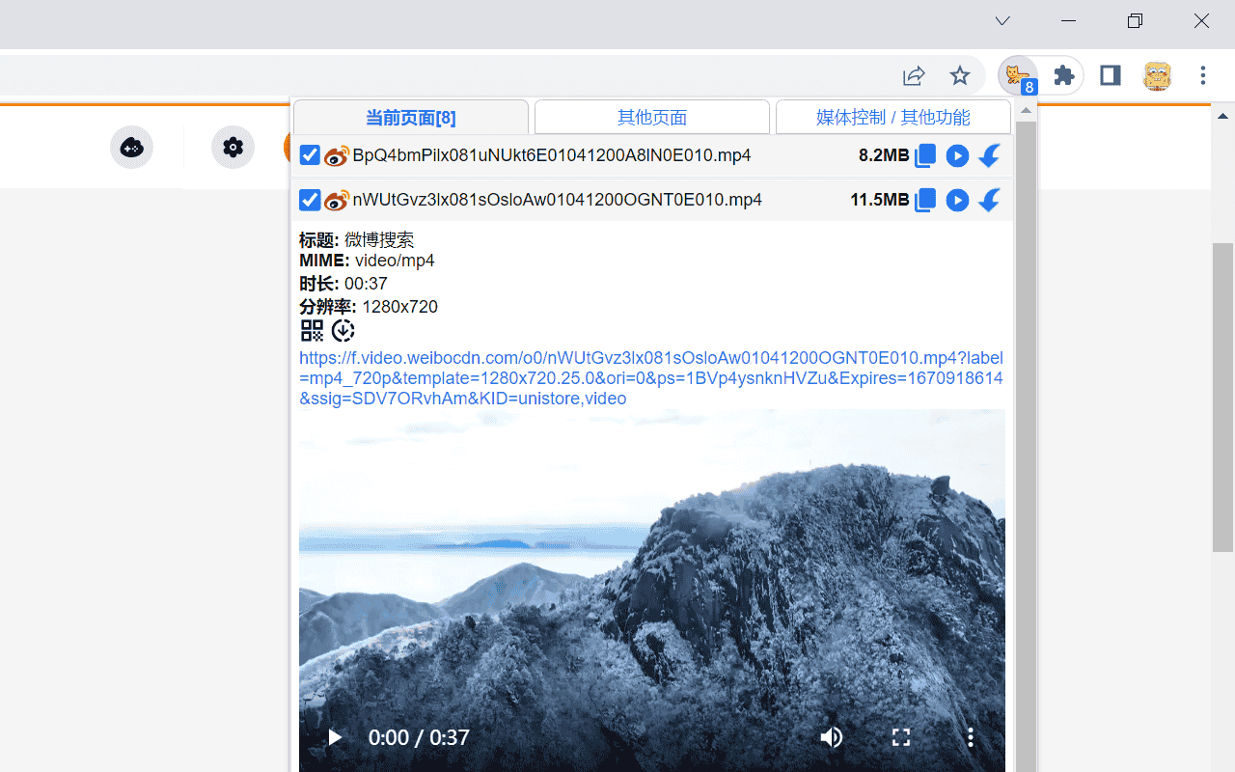The image size is (1235, 772).
Task: Click the circled download icon below 分辨率
Action: click(343, 330)
